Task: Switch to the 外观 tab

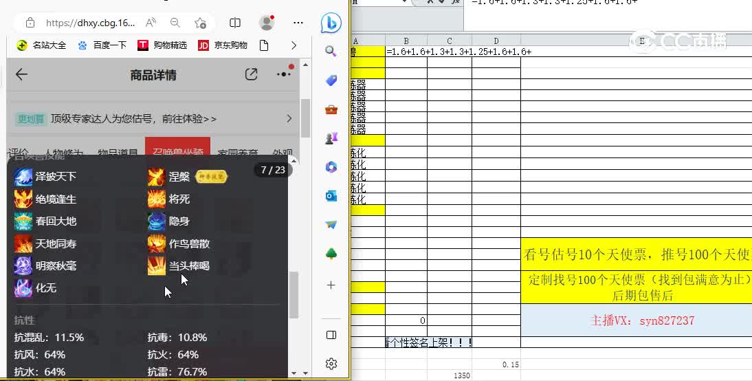Action: (x=283, y=153)
